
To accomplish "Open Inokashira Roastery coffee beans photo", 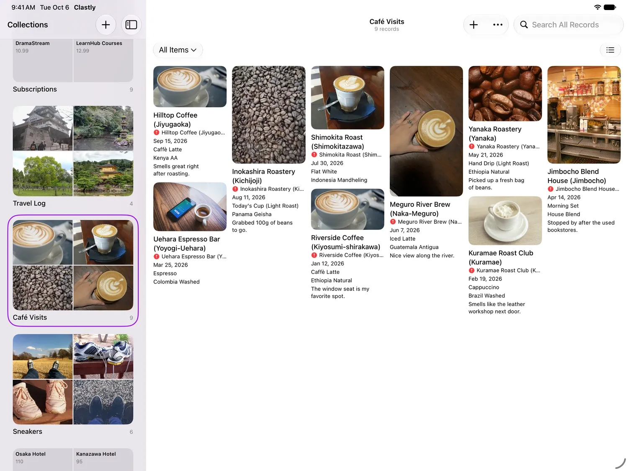I will click(x=269, y=115).
